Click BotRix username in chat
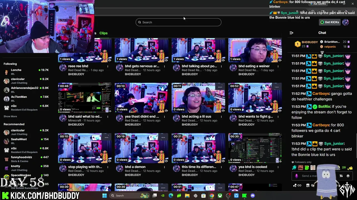357x200 pixels. click(324, 106)
